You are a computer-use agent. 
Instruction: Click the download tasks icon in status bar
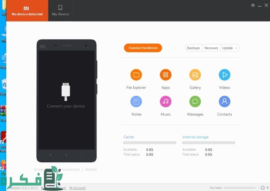coord(262,188)
